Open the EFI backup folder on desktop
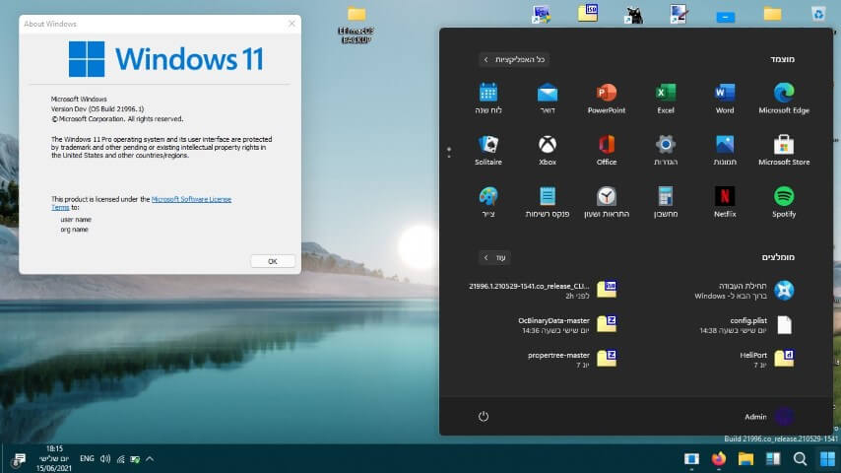841x473 pixels. pyautogui.click(x=356, y=25)
